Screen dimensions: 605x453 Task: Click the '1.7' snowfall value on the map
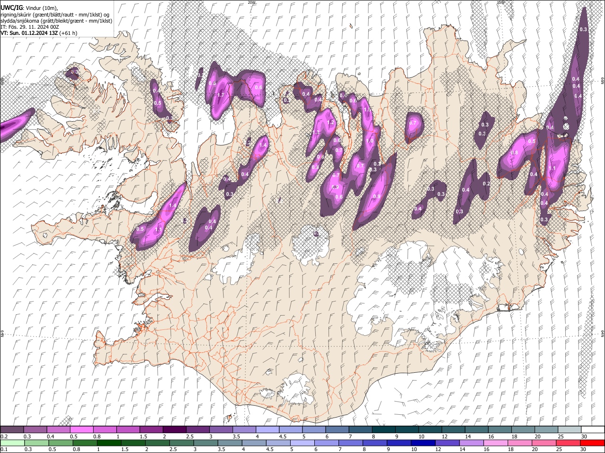pyautogui.click(x=221, y=95)
